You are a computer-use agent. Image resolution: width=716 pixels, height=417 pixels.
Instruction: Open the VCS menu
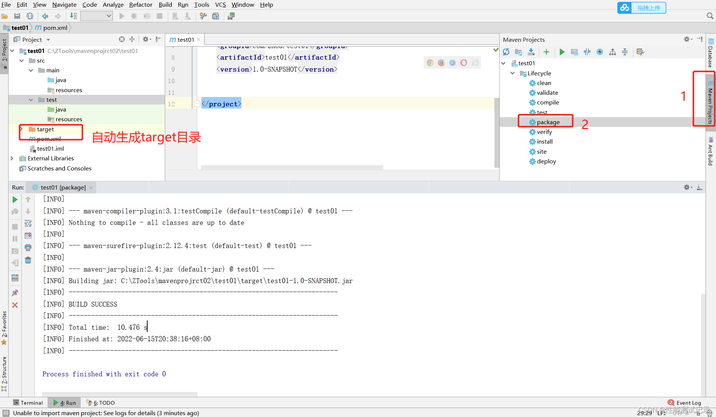(220, 4)
